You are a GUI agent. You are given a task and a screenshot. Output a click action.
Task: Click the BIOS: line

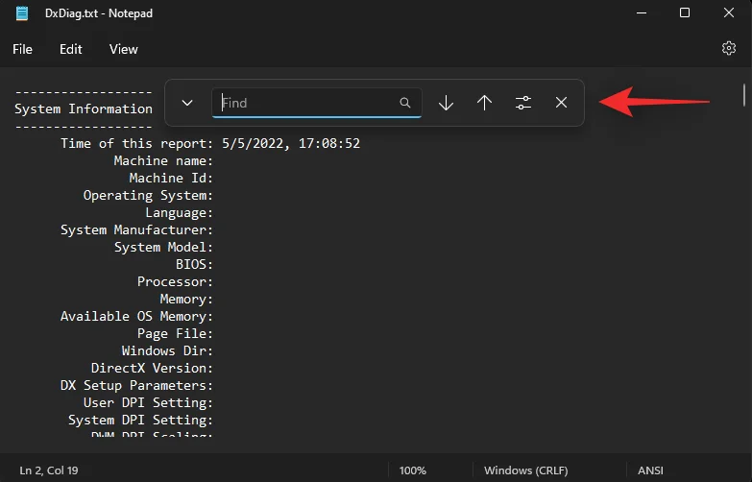194,264
